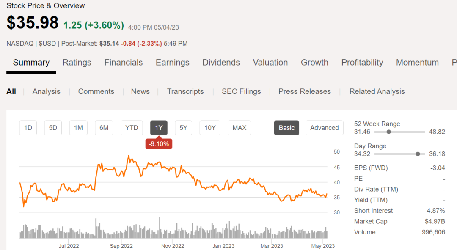The image size is (457, 250).
Task: Show SEC Filings items
Action: click(241, 91)
